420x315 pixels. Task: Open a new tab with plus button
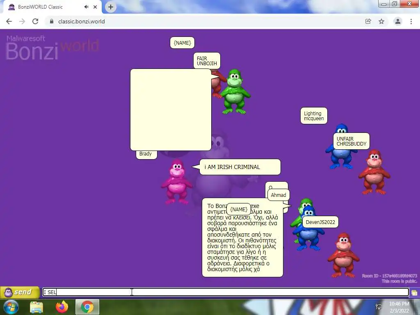[111, 7]
